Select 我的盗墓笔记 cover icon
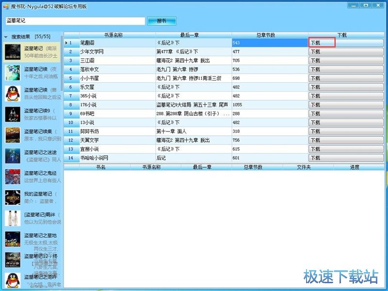The height and width of the screenshot is (291, 388). [x=13, y=197]
